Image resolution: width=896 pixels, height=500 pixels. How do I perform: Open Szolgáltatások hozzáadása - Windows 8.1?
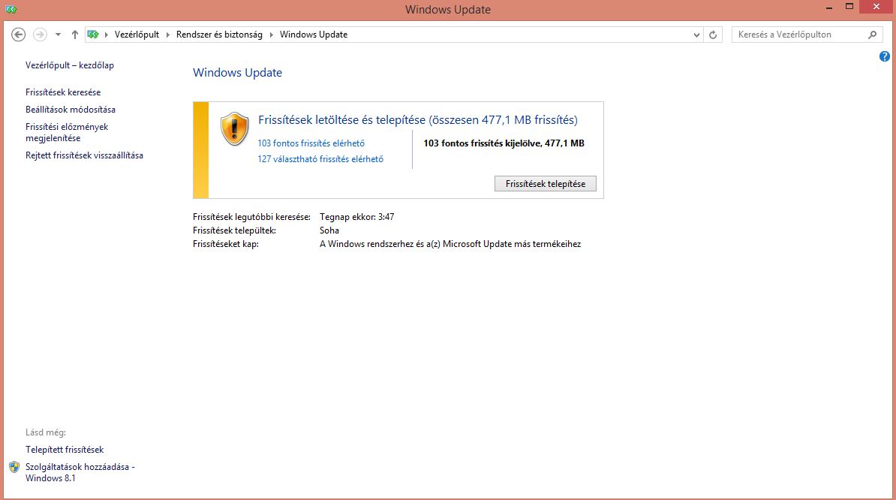[x=80, y=472]
